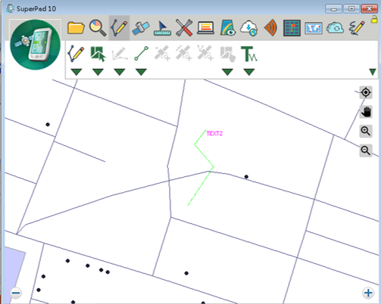Select the text annotation T tool
The image size is (381, 304).
249,54
